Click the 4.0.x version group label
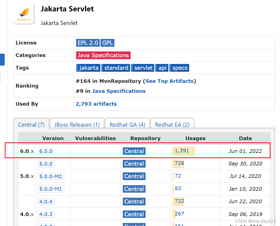This screenshot has width=280, height=226. click(x=27, y=214)
